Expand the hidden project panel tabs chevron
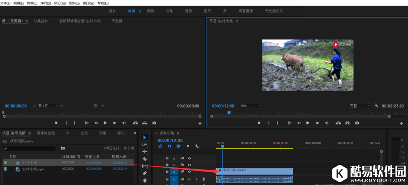Image resolution: width=408 pixels, height=185 pixels. (134, 133)
